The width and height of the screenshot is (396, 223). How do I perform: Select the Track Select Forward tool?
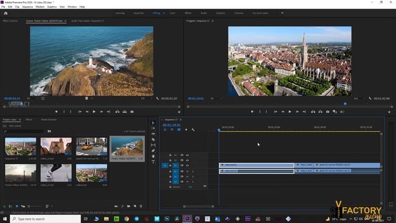(x=153, y=128)
